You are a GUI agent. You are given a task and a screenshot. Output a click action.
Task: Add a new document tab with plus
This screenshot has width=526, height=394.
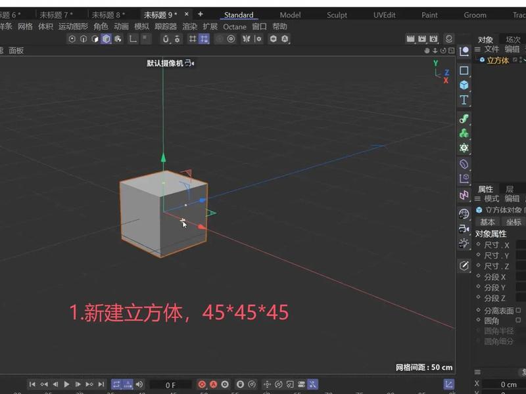tap(201, 14)
